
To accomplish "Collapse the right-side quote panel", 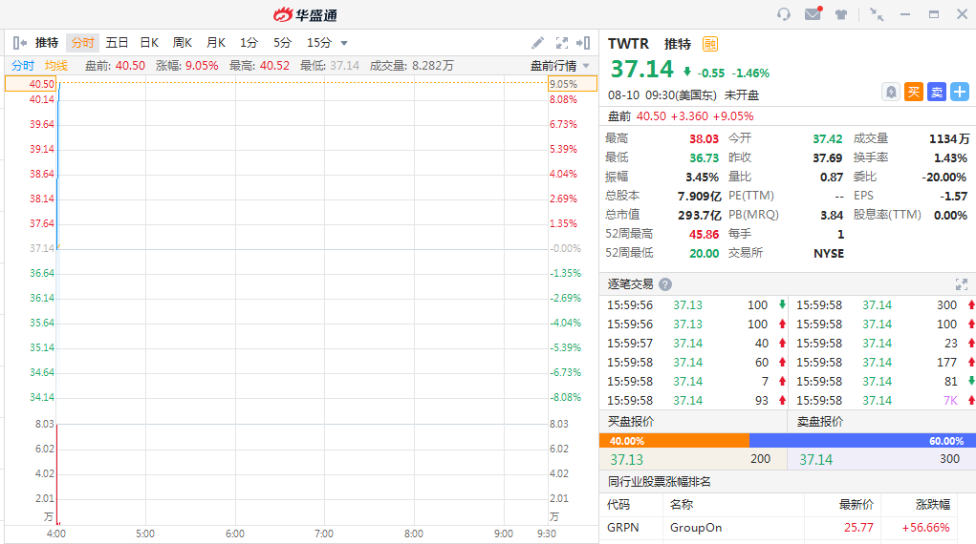I will pyautogui.click(x=584, y=43).
